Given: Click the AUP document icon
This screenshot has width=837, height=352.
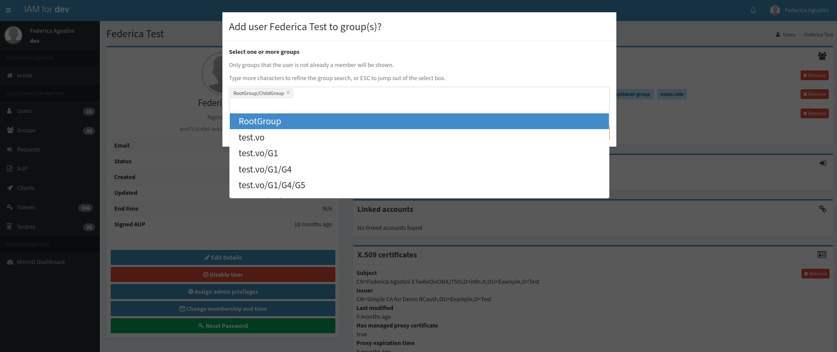Looking at the screenshot, I should pos(10,169).
